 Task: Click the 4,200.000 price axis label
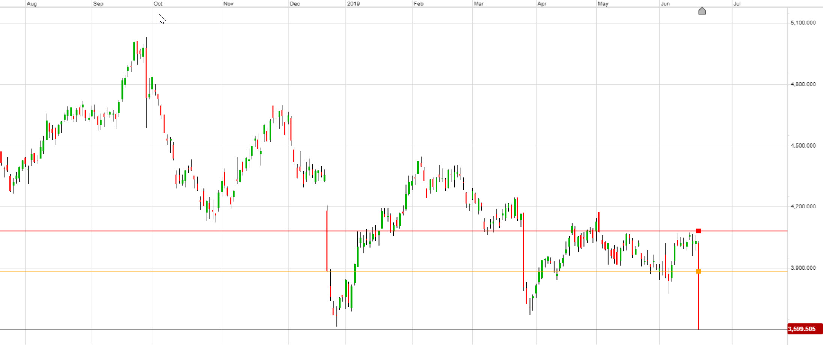pyautogui.click(x=803, y=206)
